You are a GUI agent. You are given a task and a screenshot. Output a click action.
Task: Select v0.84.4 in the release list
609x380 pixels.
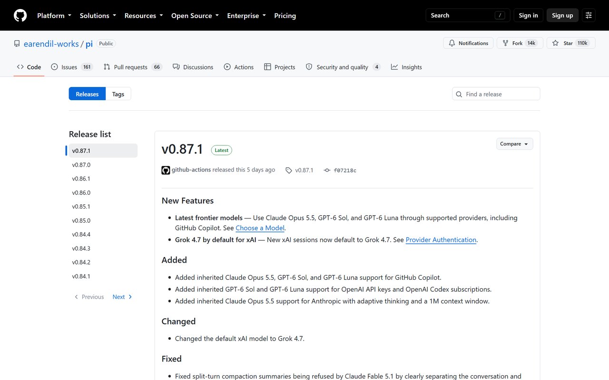click(103, 235)
